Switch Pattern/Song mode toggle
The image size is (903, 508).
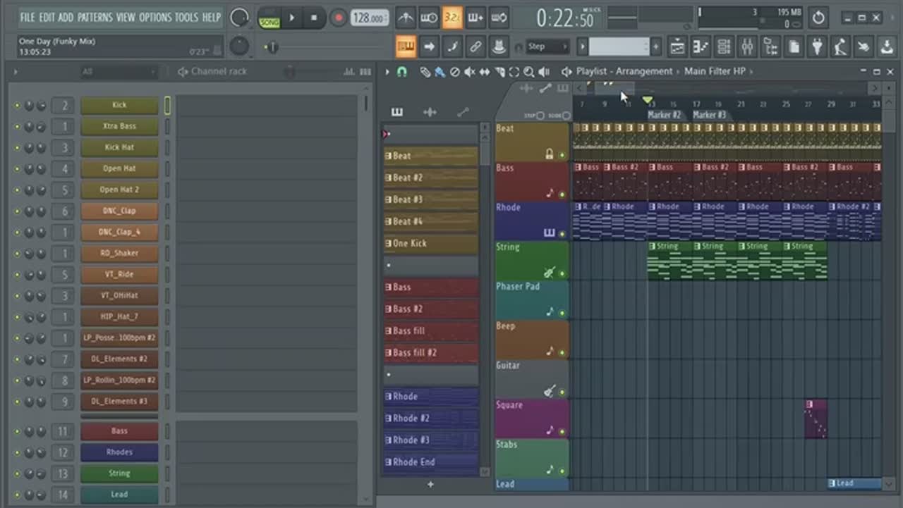click(x=269, y=18)
